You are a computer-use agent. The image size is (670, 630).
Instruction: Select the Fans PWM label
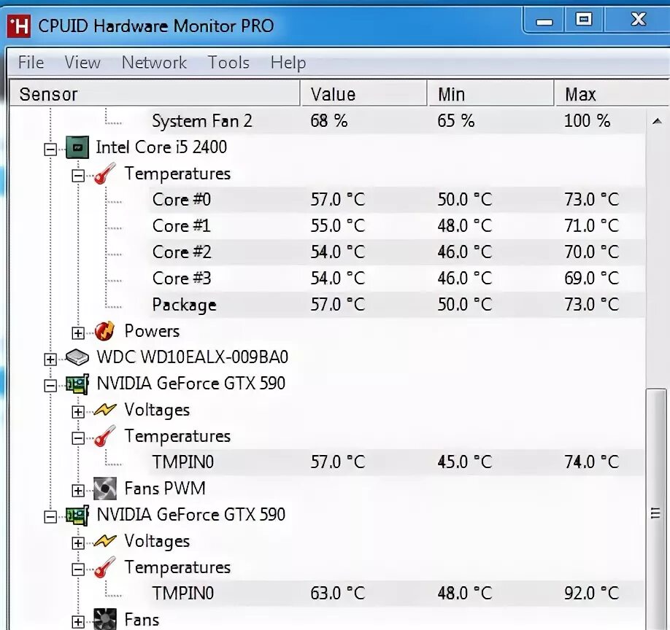click(x=165, y=489)
